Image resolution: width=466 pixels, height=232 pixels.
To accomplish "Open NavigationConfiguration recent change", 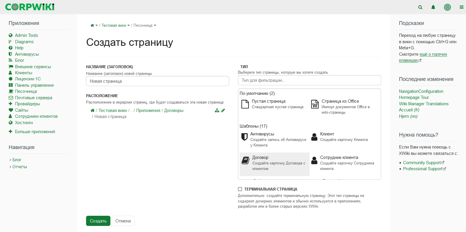I will pyautogui.click(x=421, y=91).
